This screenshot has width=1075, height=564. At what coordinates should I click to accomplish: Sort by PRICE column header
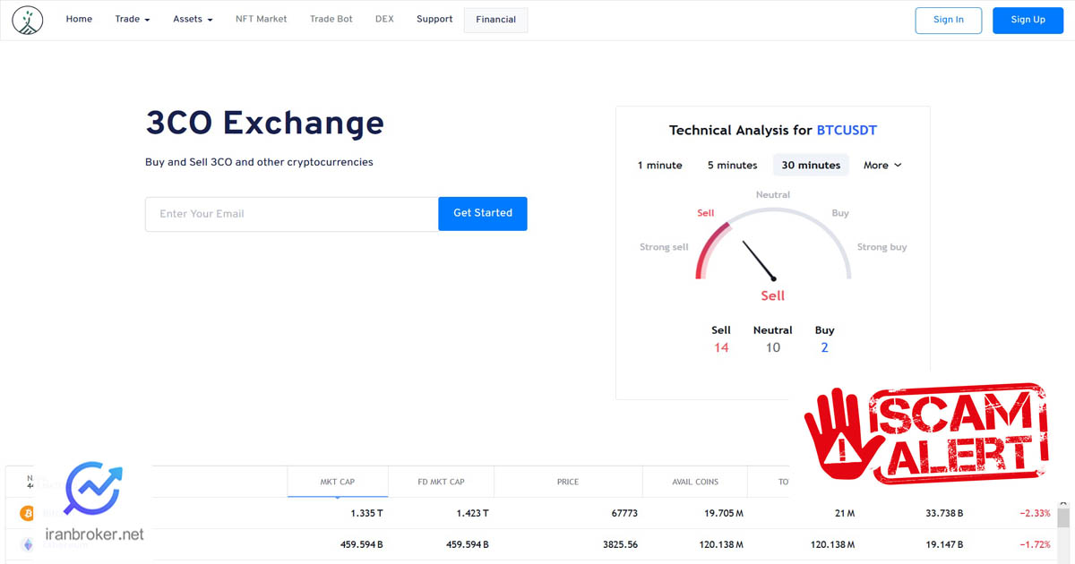568,482
